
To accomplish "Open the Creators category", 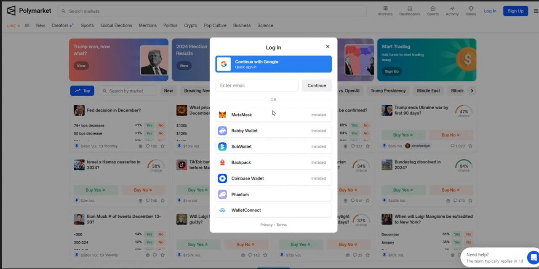I will tap(62, 26).
